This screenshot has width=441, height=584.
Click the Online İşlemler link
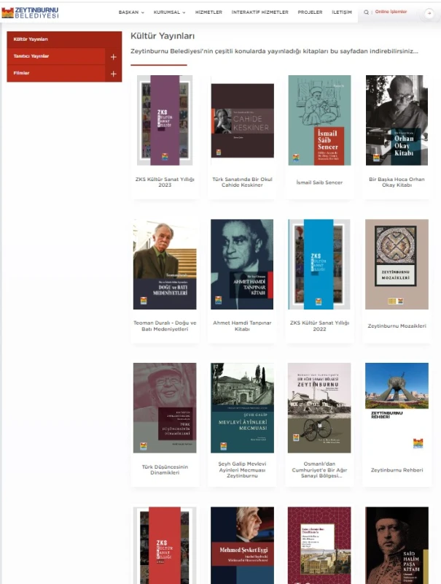click(391, 12)
